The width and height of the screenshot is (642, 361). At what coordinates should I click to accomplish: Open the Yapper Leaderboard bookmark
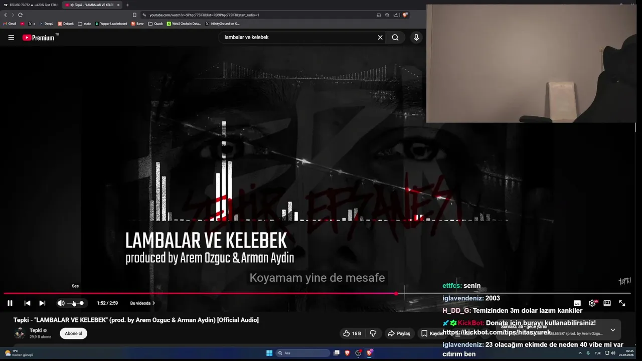coord(111,24)
